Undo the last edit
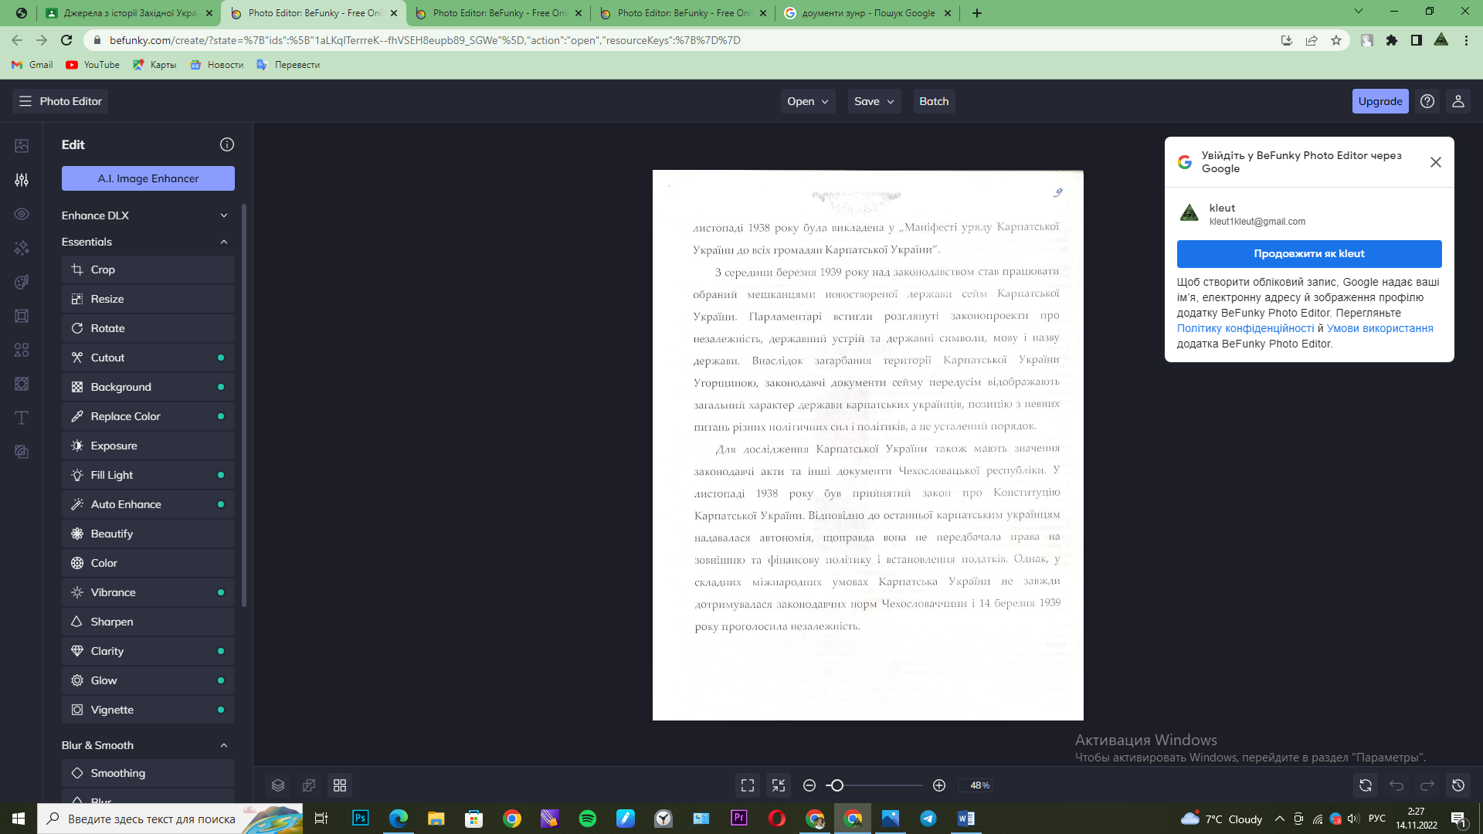 tap(1396, 785)
